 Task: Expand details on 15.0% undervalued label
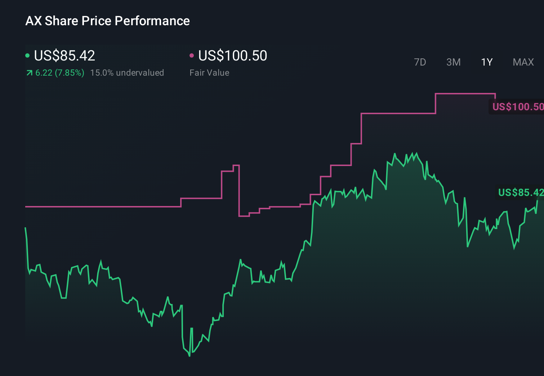click(x=128, y=72)
